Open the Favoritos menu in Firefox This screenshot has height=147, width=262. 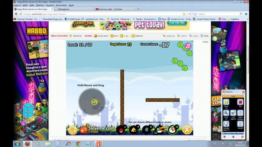pyautogui.click(x=50, y=5)
